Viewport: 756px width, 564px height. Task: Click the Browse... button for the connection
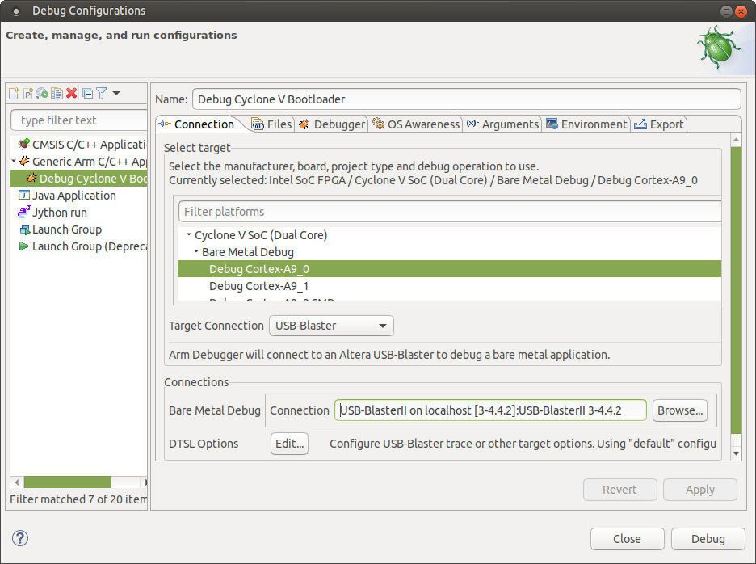tap(680, 410)
